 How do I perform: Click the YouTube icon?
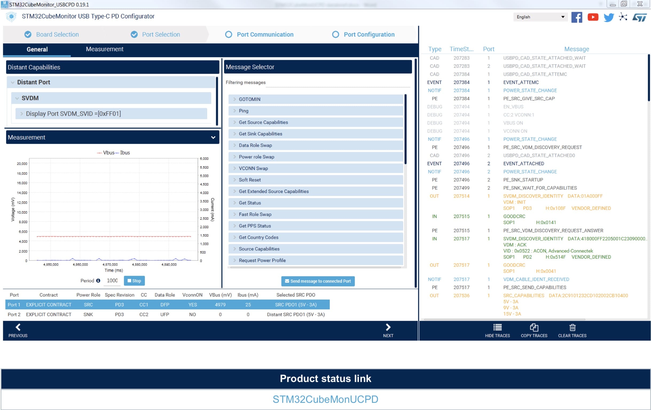coord(593,17)
